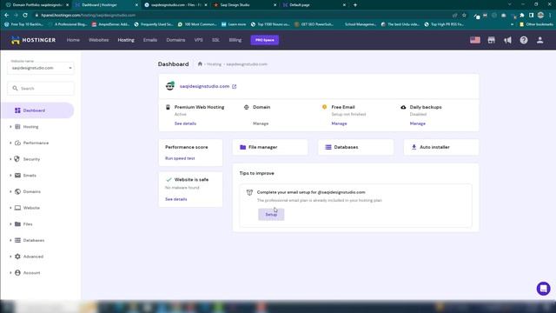Open the Website name dropdown
This screenshot has height=313, width=556.
point(41,68)
